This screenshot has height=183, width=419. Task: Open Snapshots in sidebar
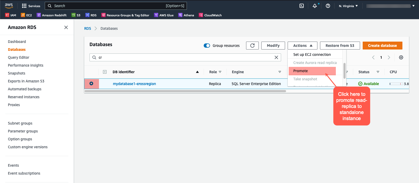[x=17, y=73]
